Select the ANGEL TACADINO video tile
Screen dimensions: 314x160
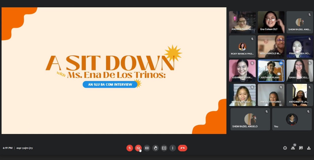click(x=271, y=95)
